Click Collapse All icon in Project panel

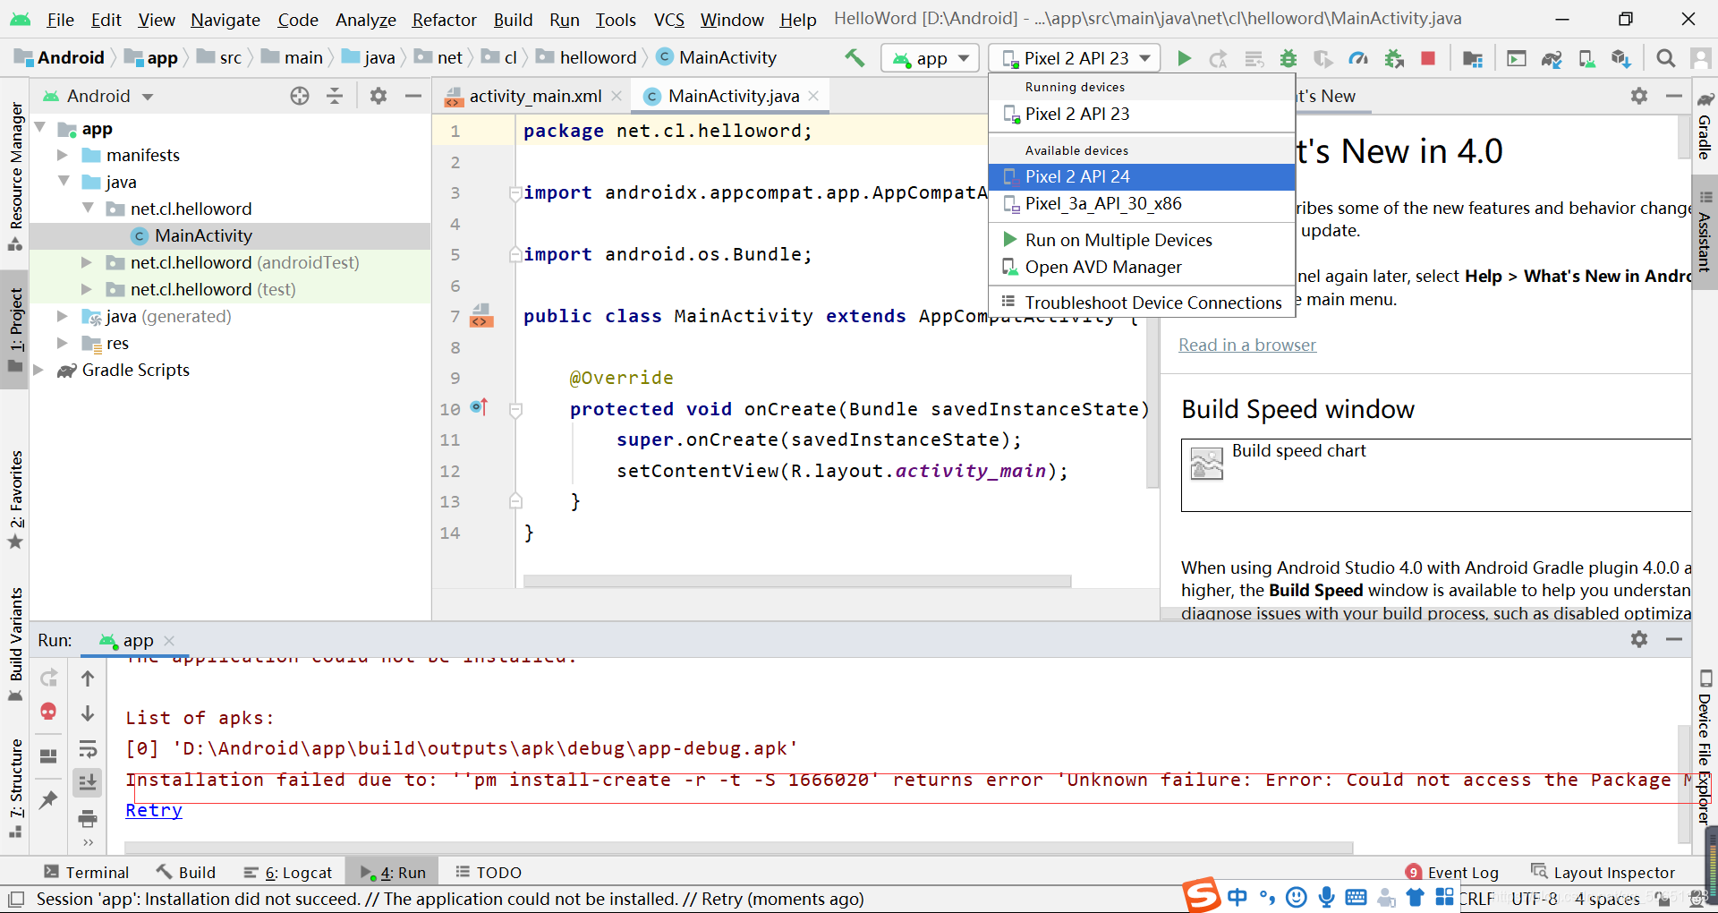pos(335,96)
